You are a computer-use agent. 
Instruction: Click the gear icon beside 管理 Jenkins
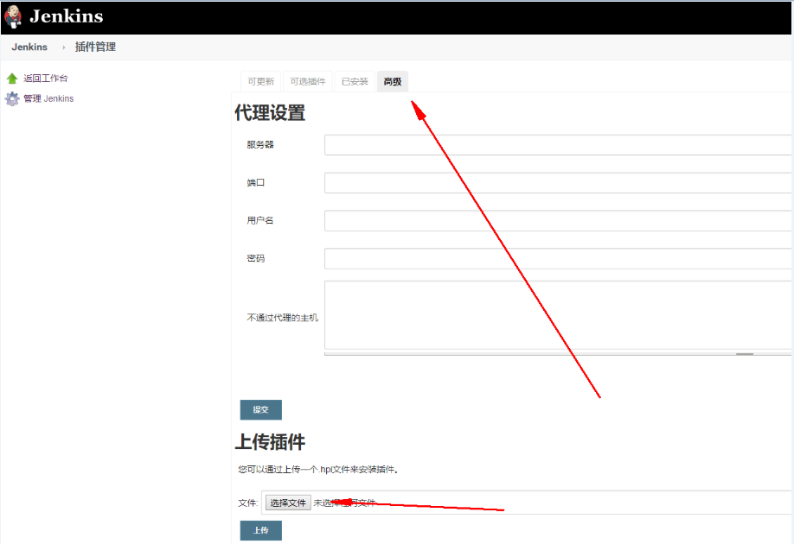click(x=12, y=98)
